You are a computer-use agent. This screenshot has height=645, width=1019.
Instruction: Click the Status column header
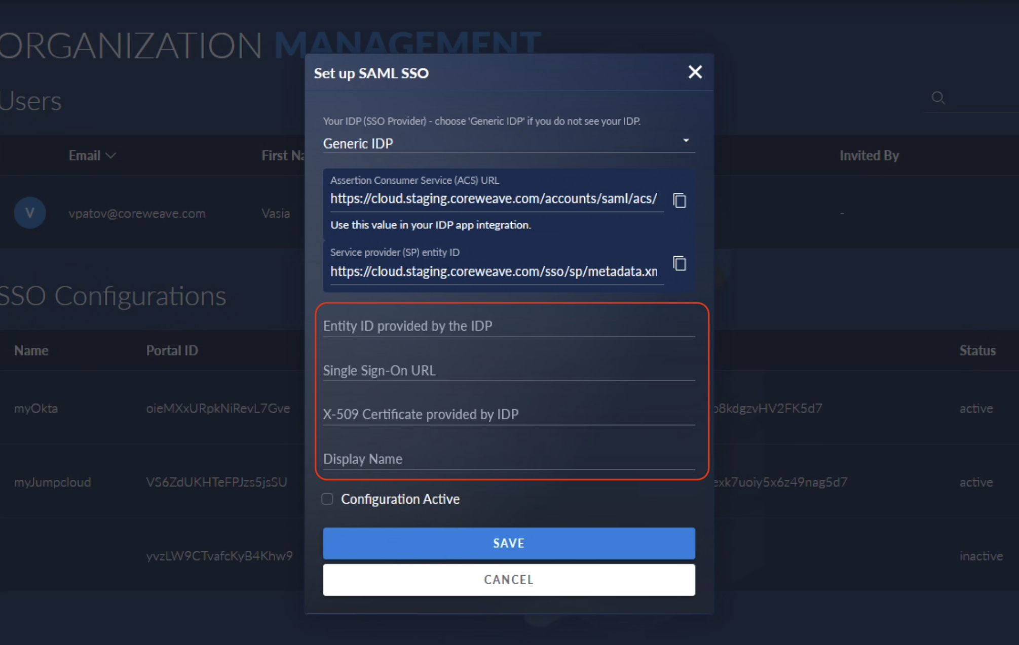[977, 351]
